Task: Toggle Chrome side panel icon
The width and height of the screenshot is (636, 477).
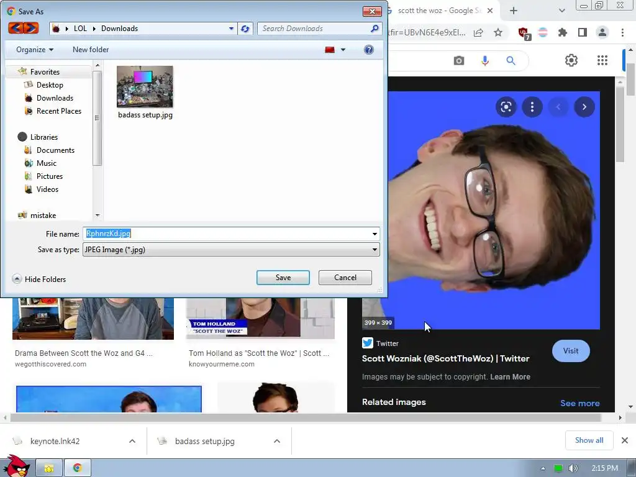Action: tap(583, 32)
